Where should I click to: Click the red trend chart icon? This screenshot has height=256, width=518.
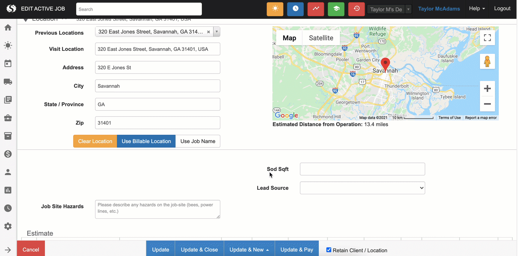(315, 9)
